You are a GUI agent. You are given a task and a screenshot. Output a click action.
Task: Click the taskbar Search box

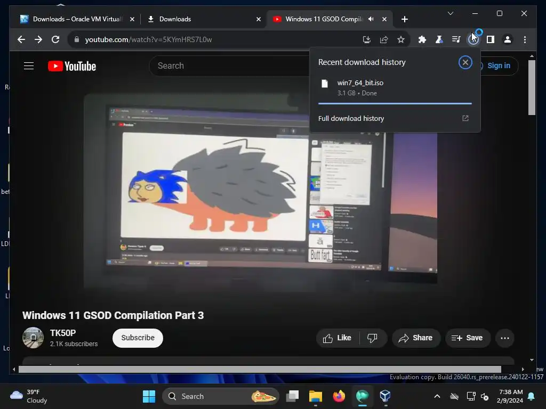(x=220, y=396)
